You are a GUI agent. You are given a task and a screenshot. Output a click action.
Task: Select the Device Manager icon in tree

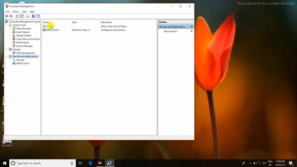pyautogui.click(x=14, y=46)
